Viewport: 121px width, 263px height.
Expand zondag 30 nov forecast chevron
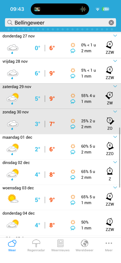coord(115,111)
